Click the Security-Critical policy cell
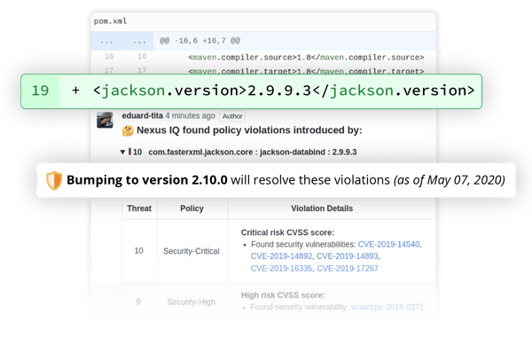 192,251
